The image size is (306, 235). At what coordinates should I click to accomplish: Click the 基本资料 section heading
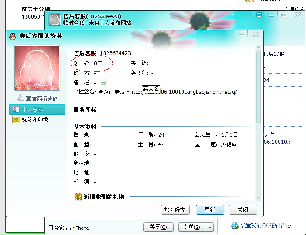point(85,127)
